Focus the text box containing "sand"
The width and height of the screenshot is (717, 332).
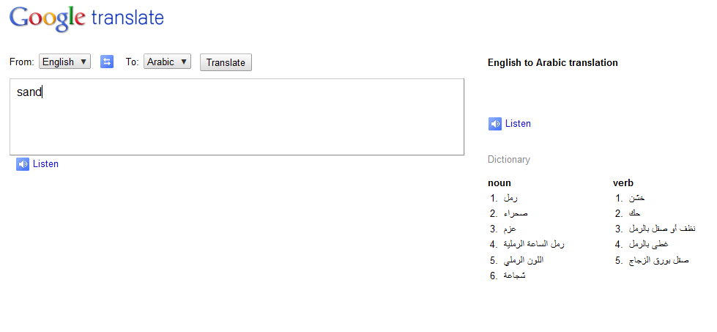[237, 117]
